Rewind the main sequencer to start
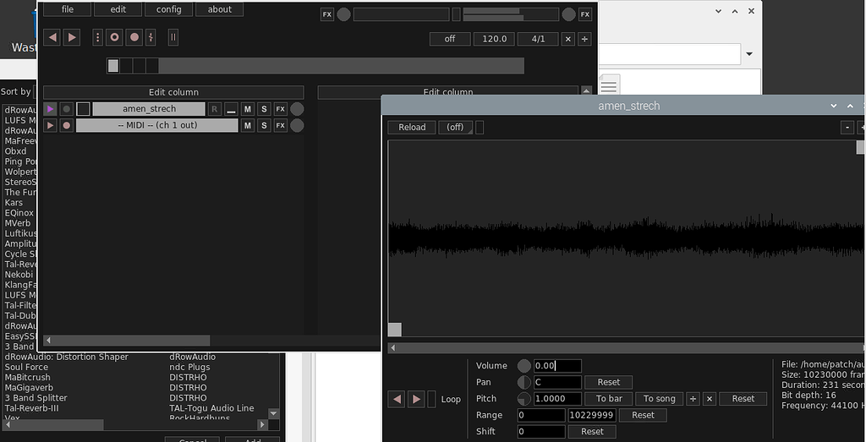Screen dimensions: 866x442 tap(52, 37)
